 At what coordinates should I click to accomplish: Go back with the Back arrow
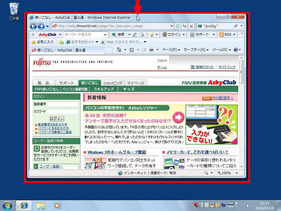[33, 26]
